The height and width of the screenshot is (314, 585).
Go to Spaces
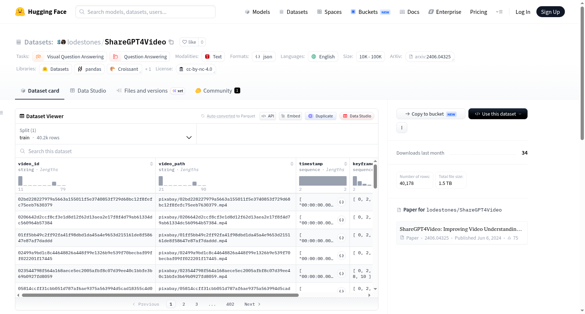click(329, 12)
